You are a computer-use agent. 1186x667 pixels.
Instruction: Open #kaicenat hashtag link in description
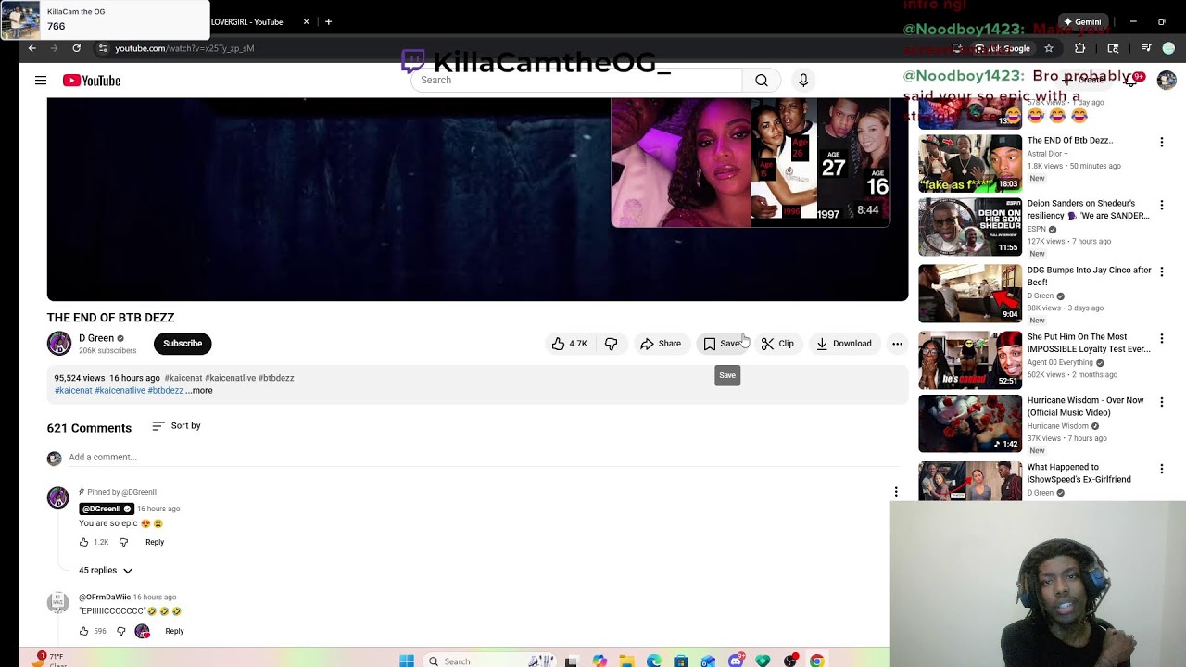pos(183,378)
